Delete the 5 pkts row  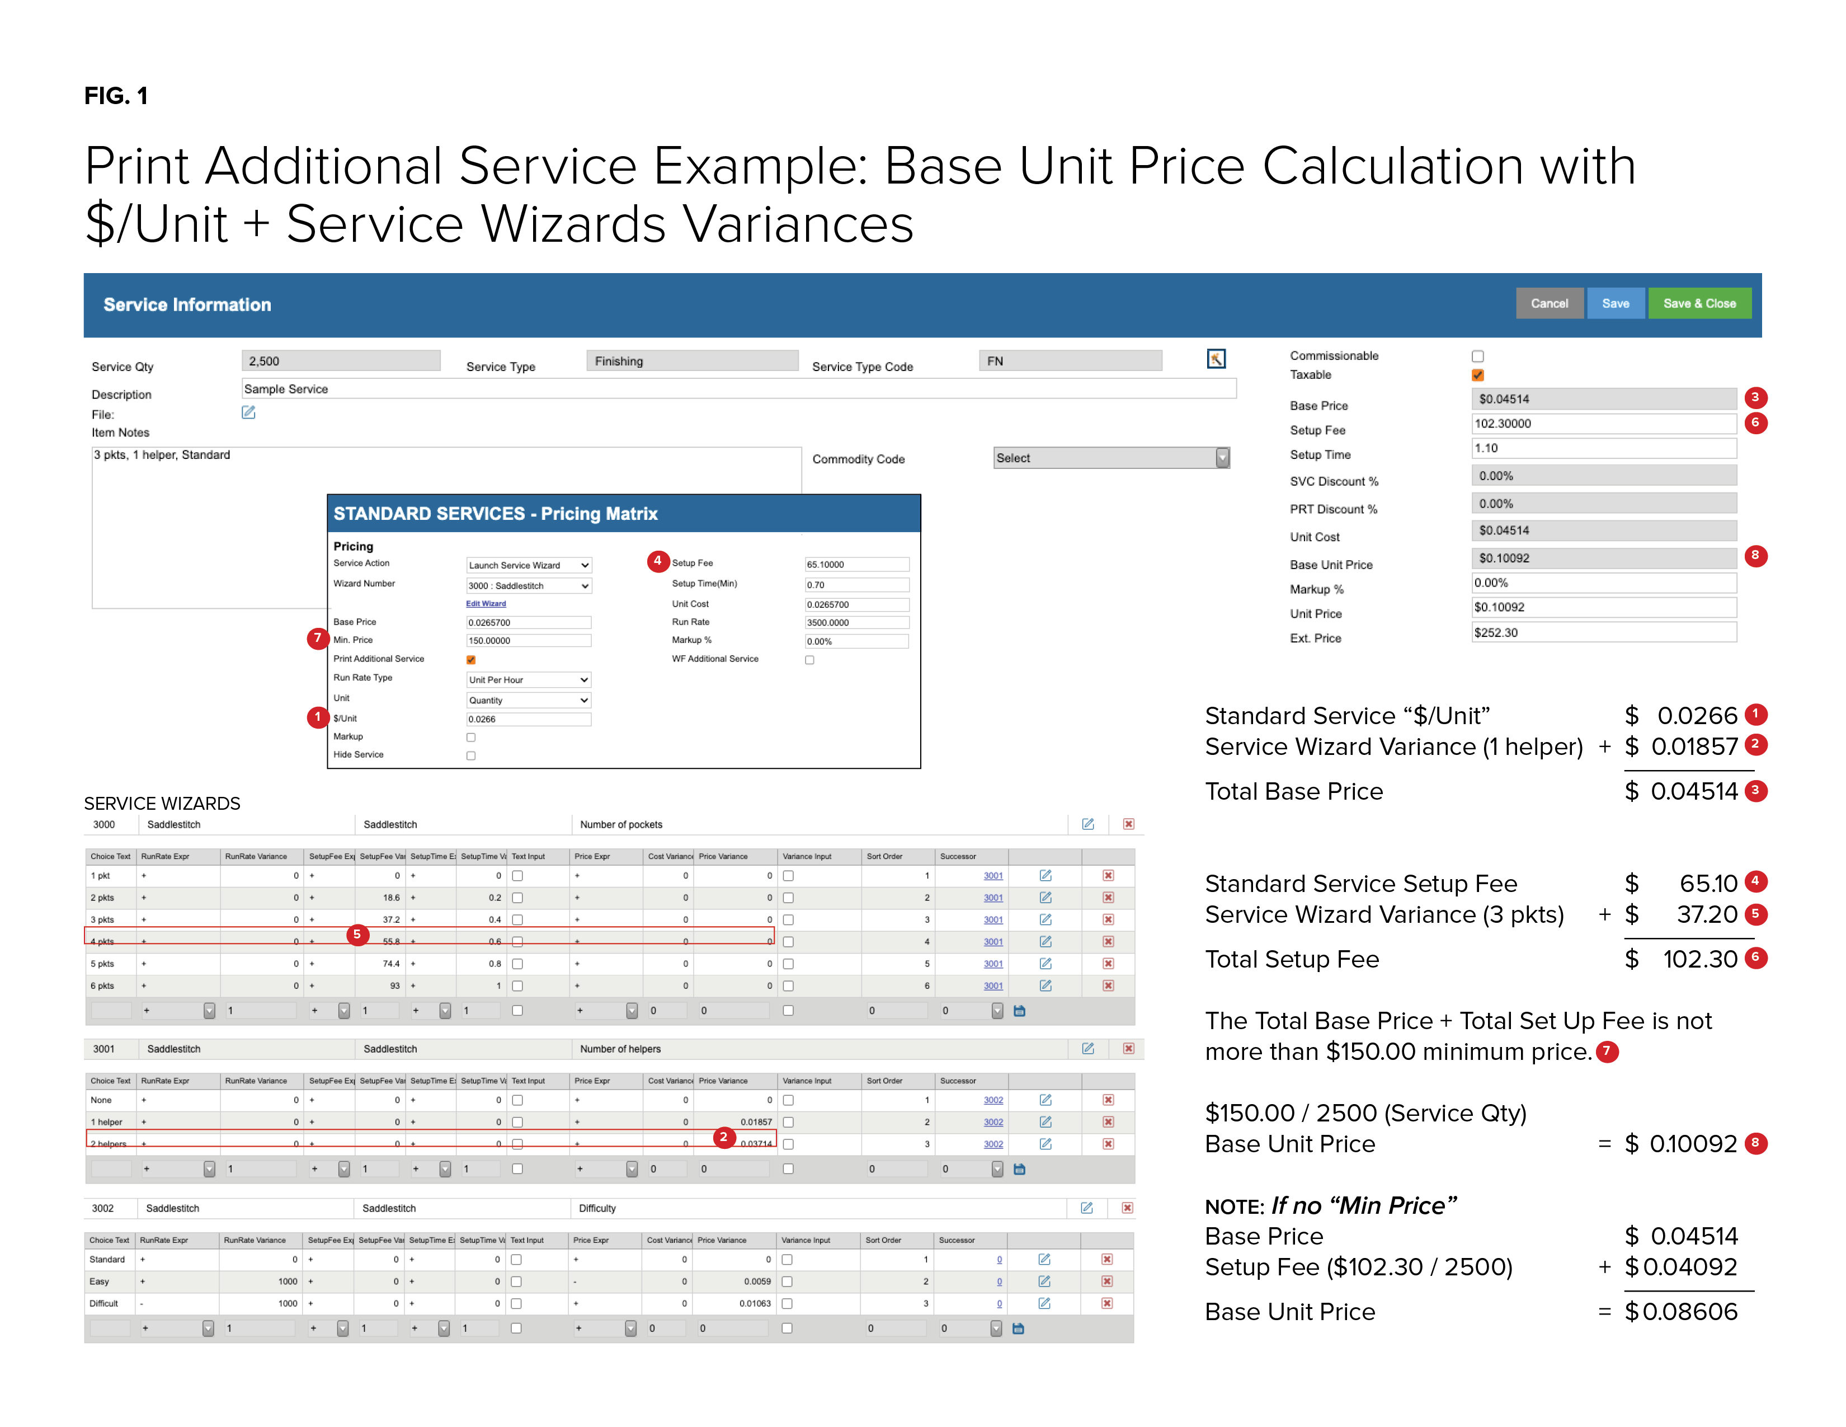(1108, 964)
